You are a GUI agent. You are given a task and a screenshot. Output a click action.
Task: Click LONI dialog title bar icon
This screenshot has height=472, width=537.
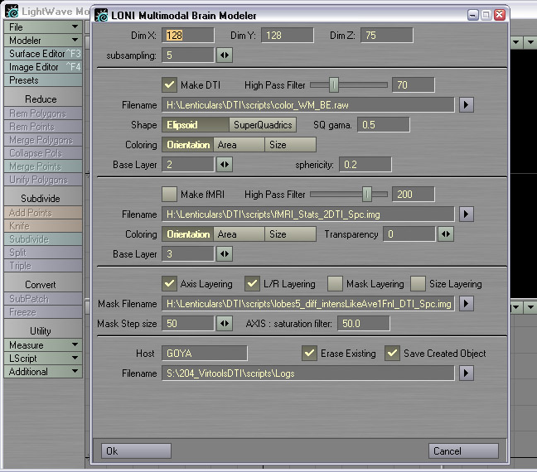pyautogui.click(x=101, y=16)
